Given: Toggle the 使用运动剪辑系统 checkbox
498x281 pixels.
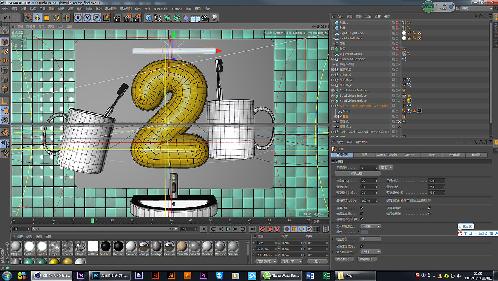Looking at the screenshot, I should pyautogui.click(x=362, y=219).
